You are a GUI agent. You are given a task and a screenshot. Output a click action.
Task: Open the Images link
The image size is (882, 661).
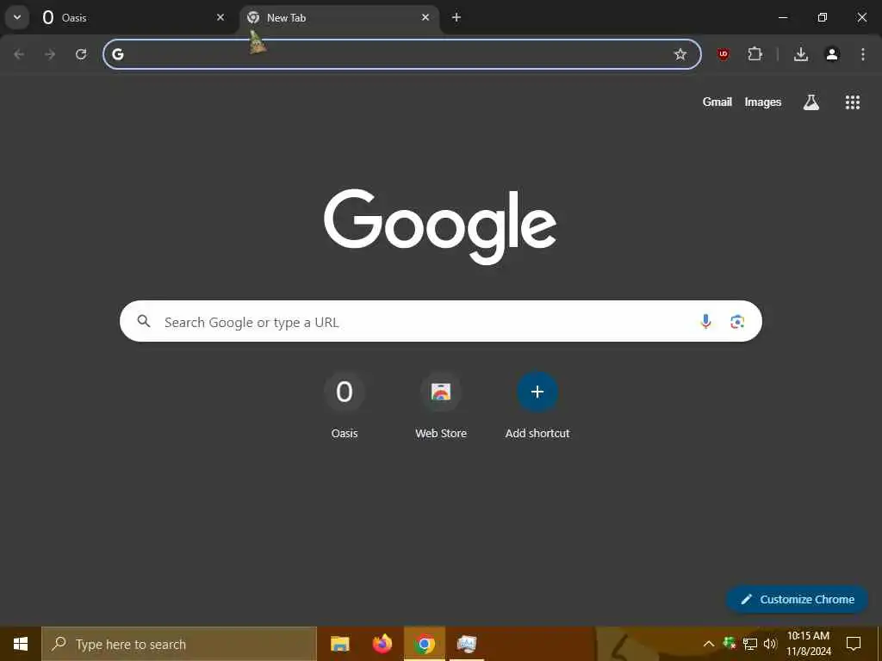pyautogui.click(x=763, y=102)
